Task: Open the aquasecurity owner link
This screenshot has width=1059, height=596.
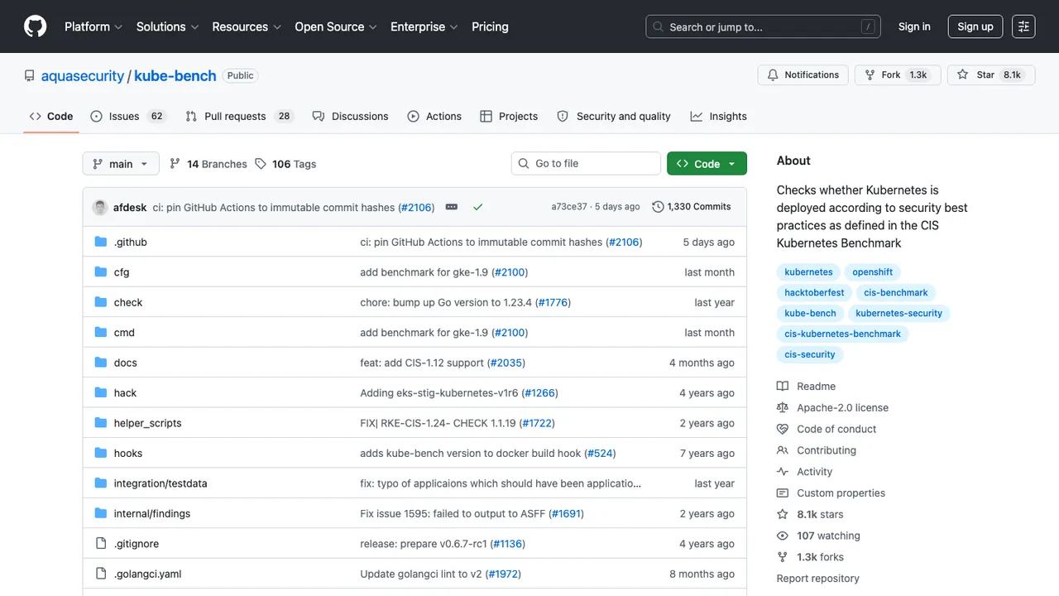Action: (83, 75)
